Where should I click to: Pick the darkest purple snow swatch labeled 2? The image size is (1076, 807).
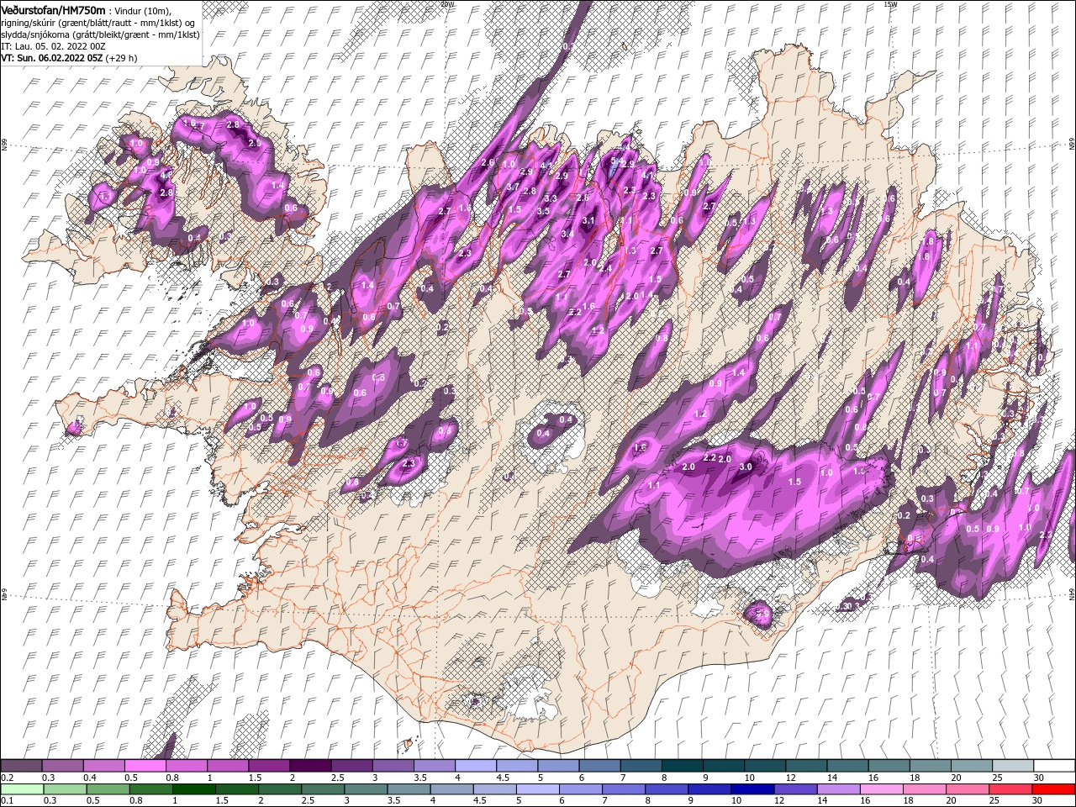[x=309, y=766]
